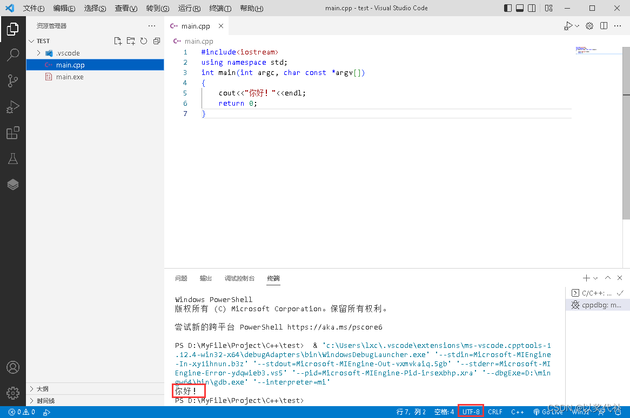Change the C++ language mode

tap(518, 412)
